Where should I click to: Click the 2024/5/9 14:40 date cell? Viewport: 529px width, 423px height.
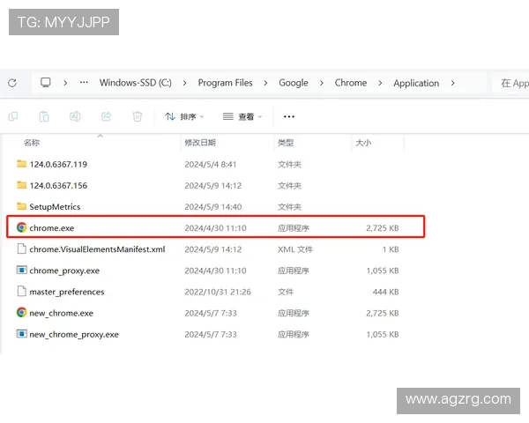coord(212,207)
